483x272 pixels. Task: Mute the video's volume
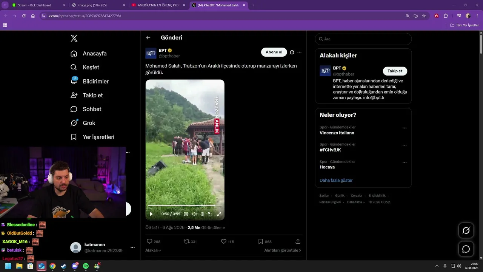pos(194,214)
